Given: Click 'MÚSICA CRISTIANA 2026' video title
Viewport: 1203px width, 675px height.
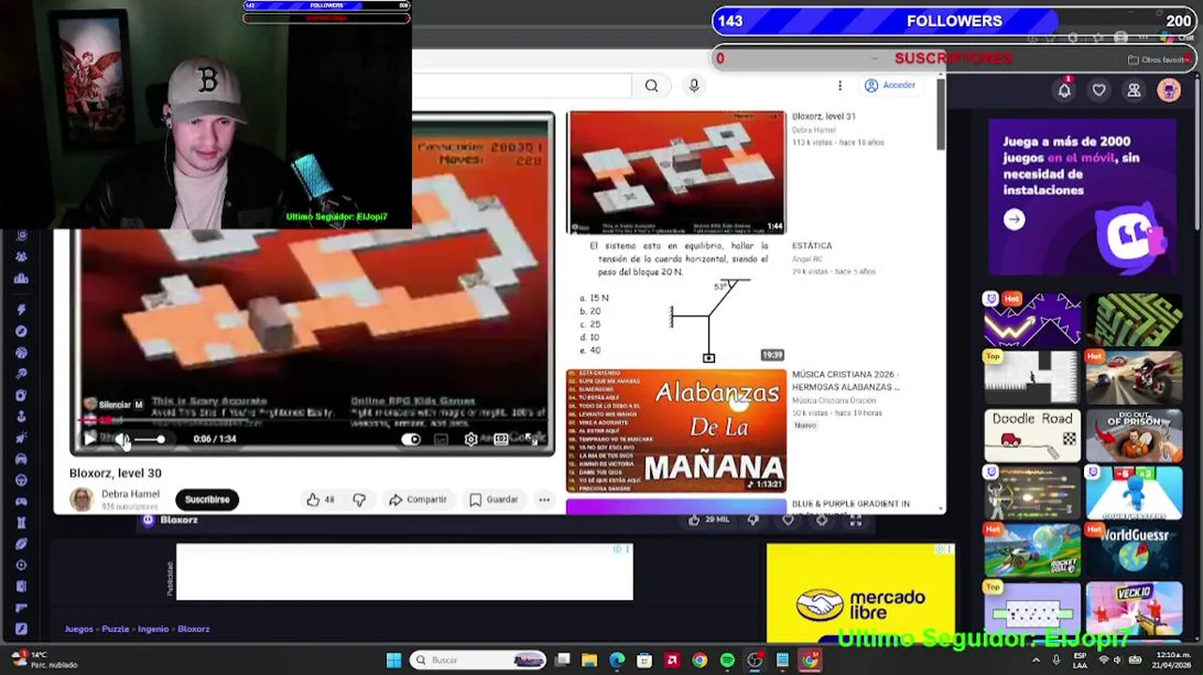Looking at the screenshot, I should (845, 381).
